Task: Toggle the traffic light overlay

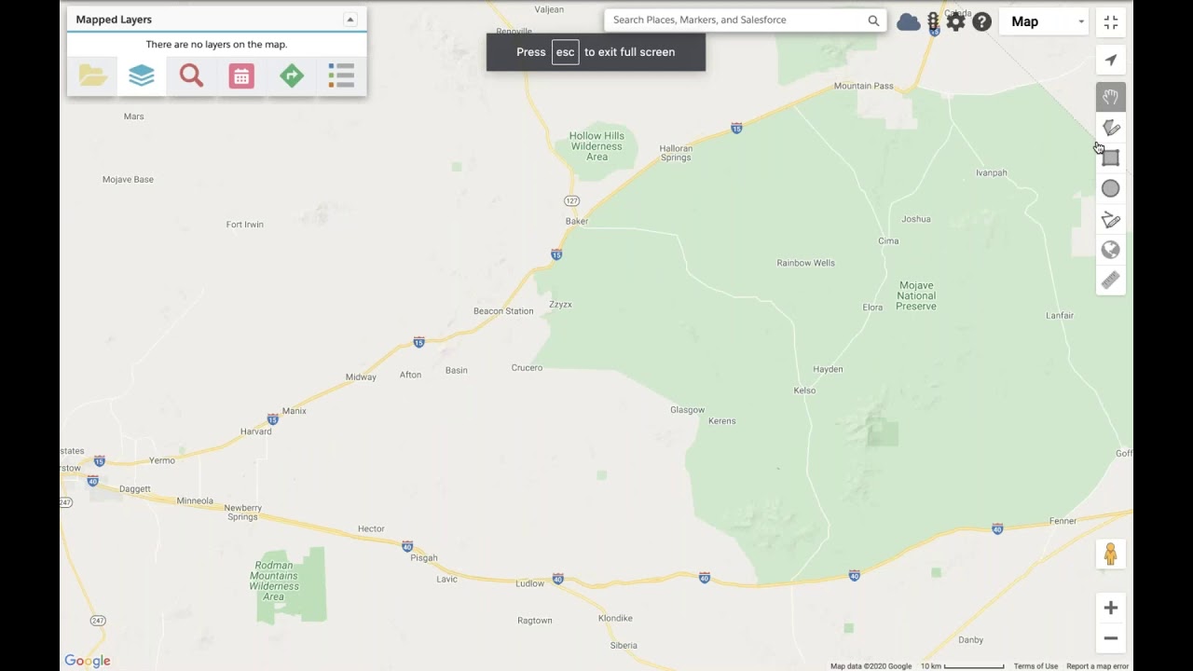Action: coord(933,21)
